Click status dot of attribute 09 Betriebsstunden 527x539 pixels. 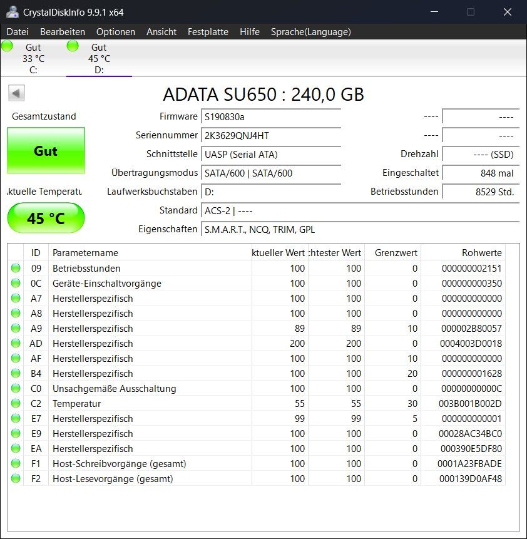[16, 268]
